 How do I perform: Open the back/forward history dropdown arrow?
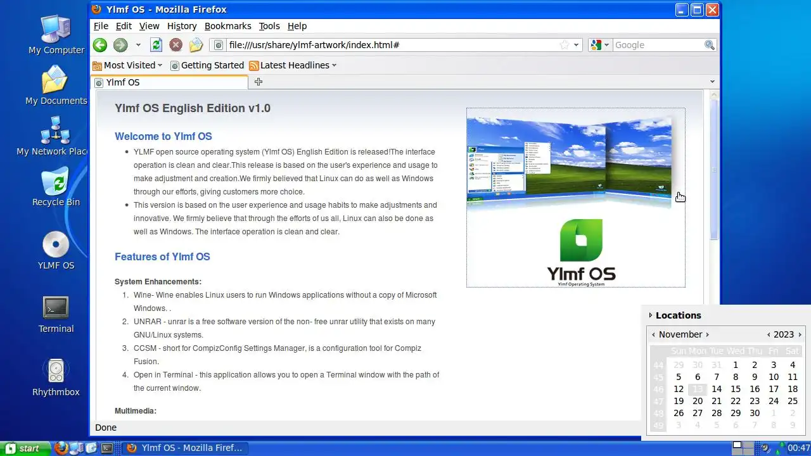point(138,45)
